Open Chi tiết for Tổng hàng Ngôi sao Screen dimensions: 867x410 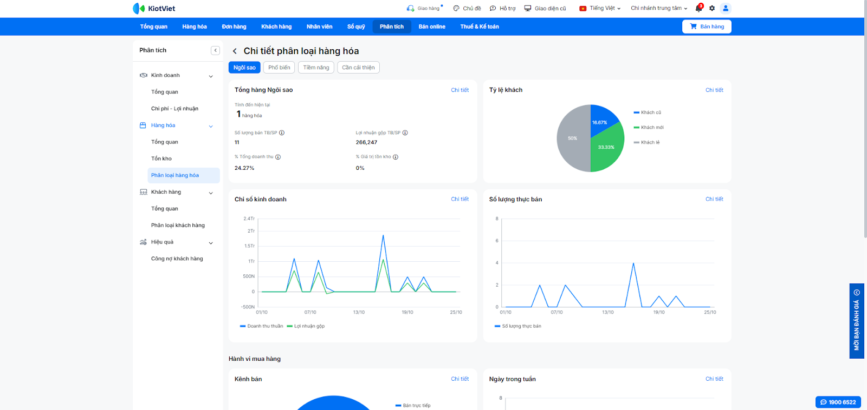tap(460, 90)
